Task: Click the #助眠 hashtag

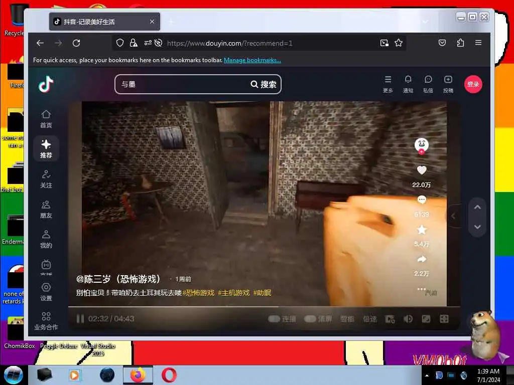Action: click(x=262, y=293)
